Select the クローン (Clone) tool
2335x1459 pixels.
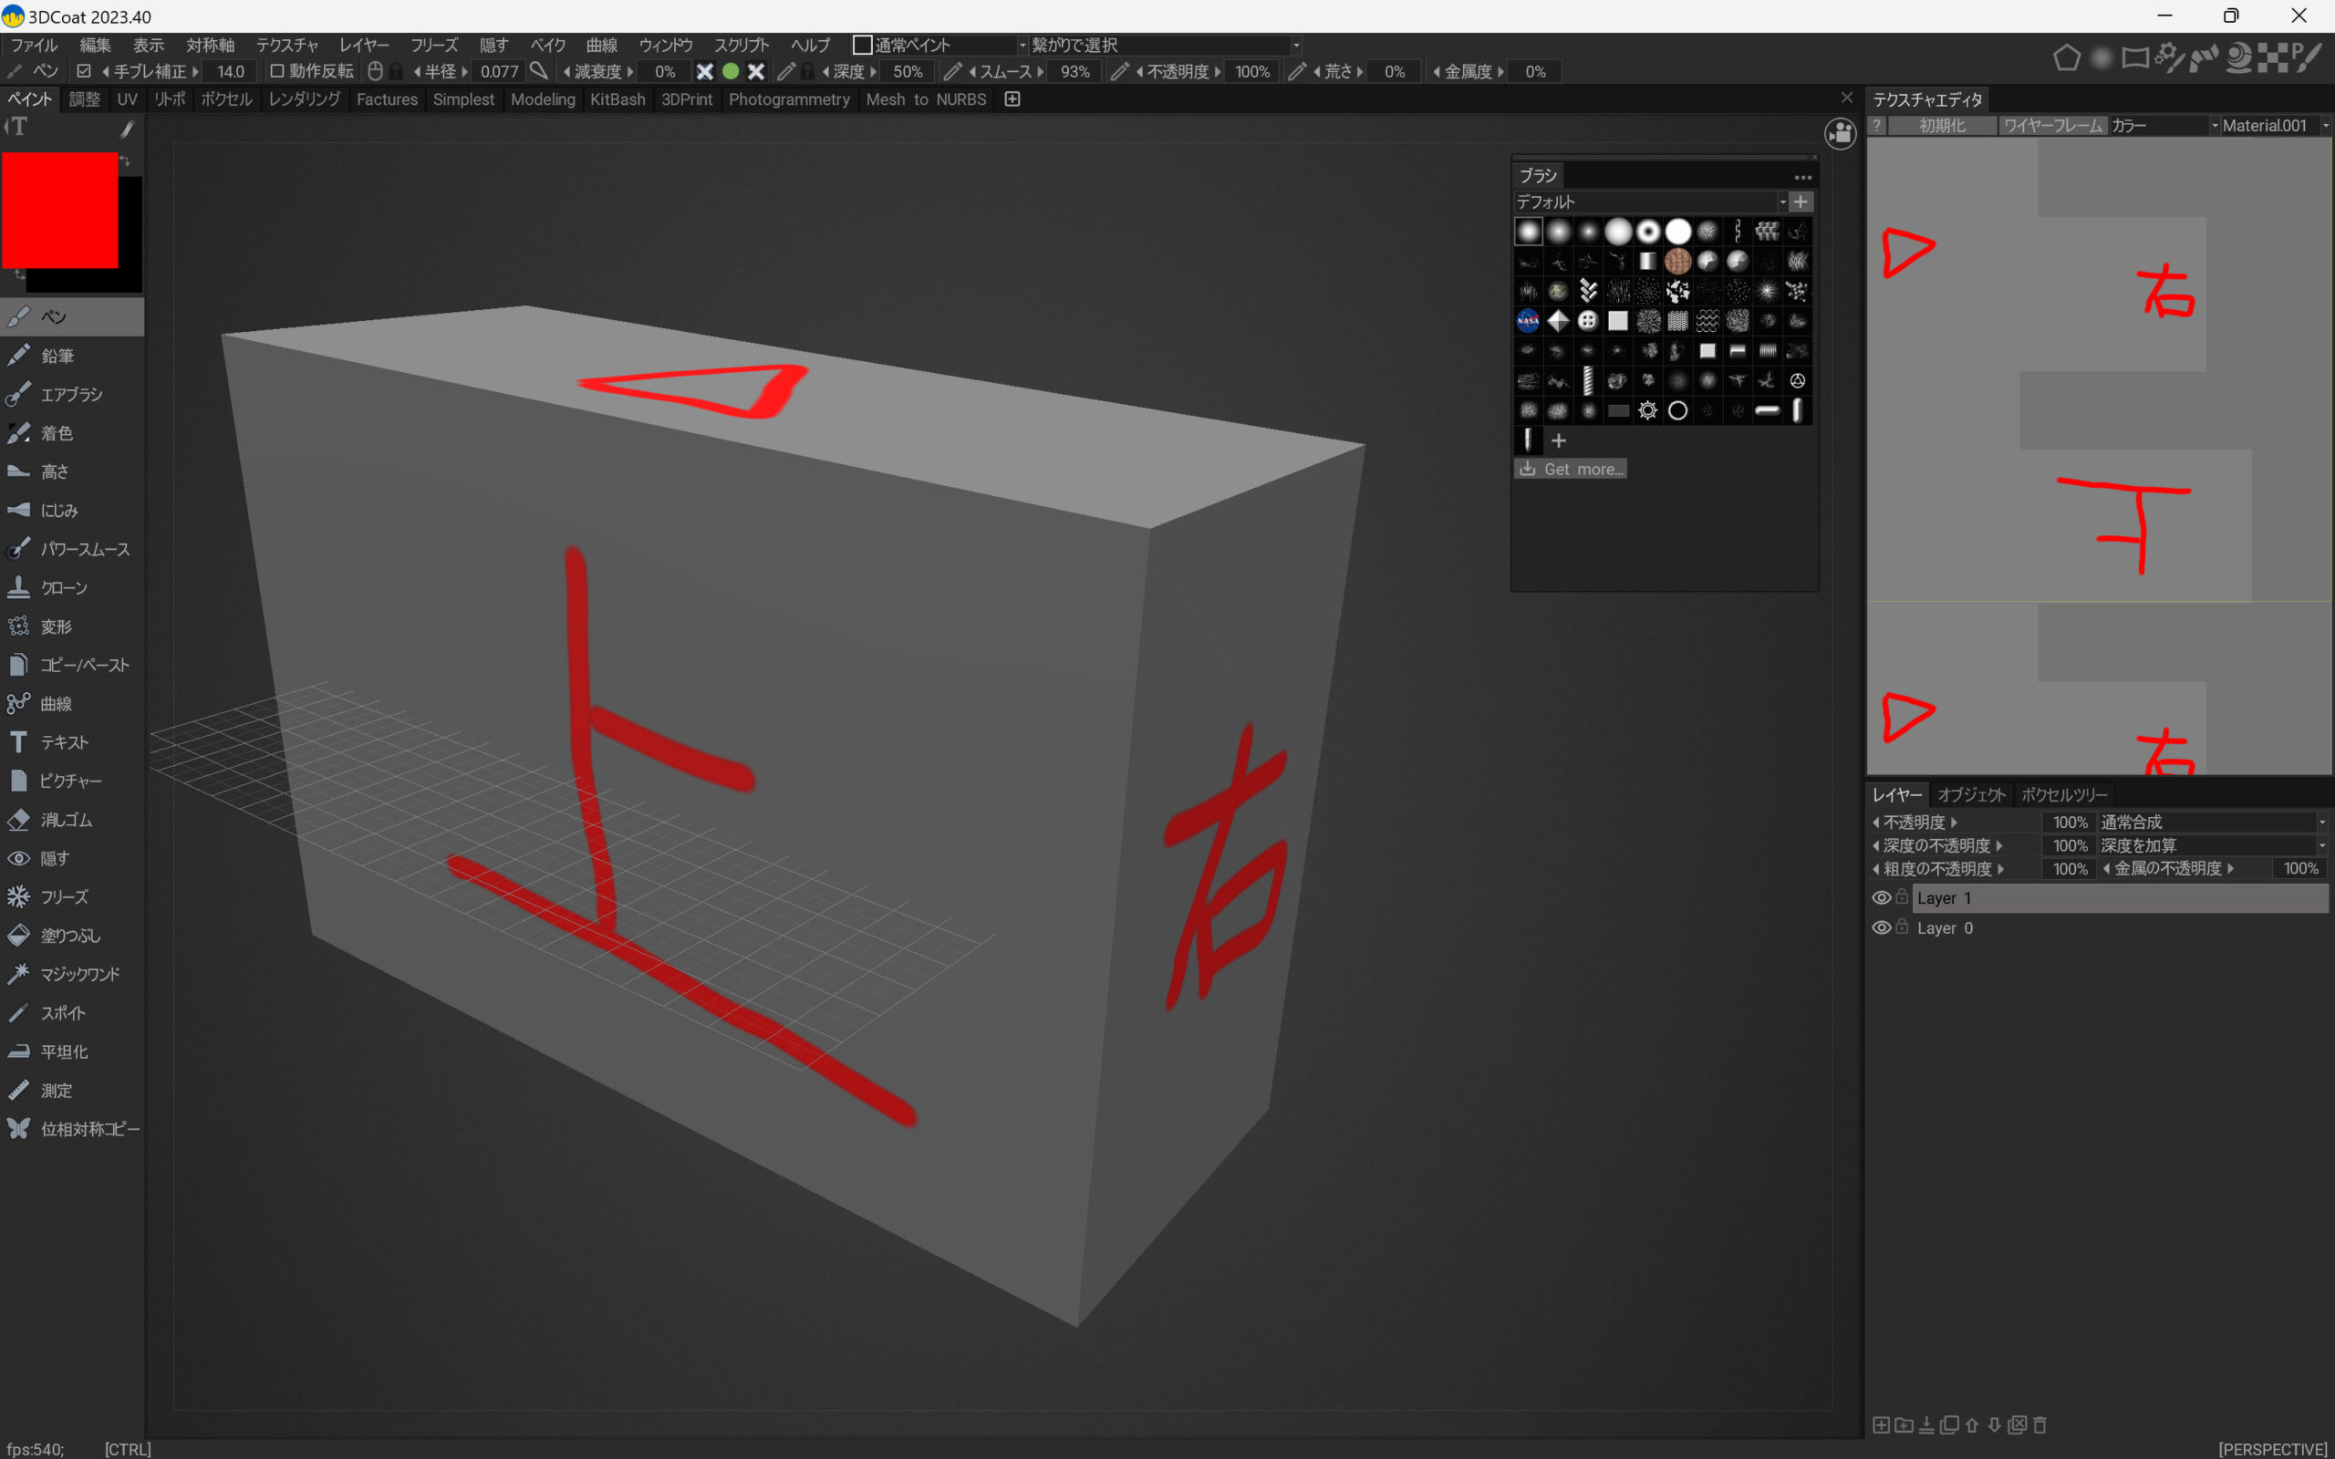pos(63,587)
